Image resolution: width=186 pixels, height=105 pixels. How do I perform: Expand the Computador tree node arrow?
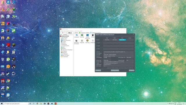pos(61,38)
